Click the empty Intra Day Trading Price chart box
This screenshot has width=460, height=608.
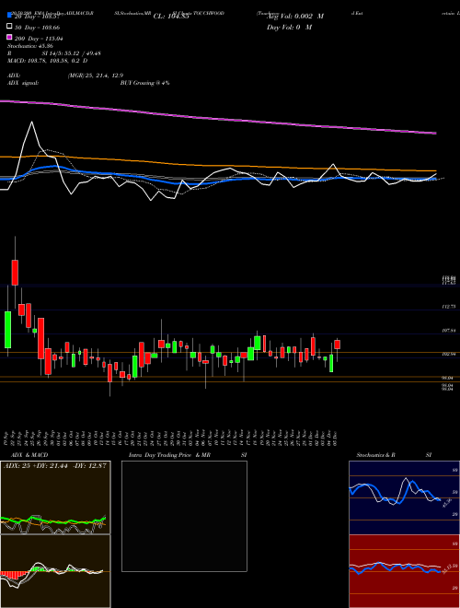184,516
